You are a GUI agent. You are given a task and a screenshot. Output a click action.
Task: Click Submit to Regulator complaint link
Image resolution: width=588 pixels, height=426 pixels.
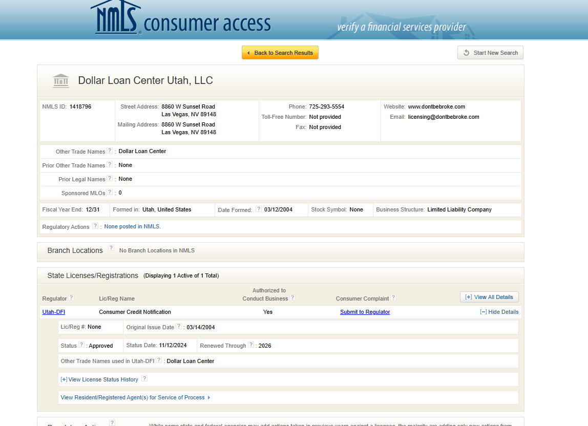tap(365, 312)
